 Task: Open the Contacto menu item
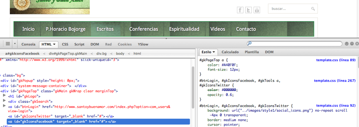[246, 29]
